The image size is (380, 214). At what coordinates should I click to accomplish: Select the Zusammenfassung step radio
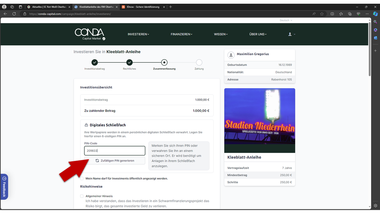point(164,62)
